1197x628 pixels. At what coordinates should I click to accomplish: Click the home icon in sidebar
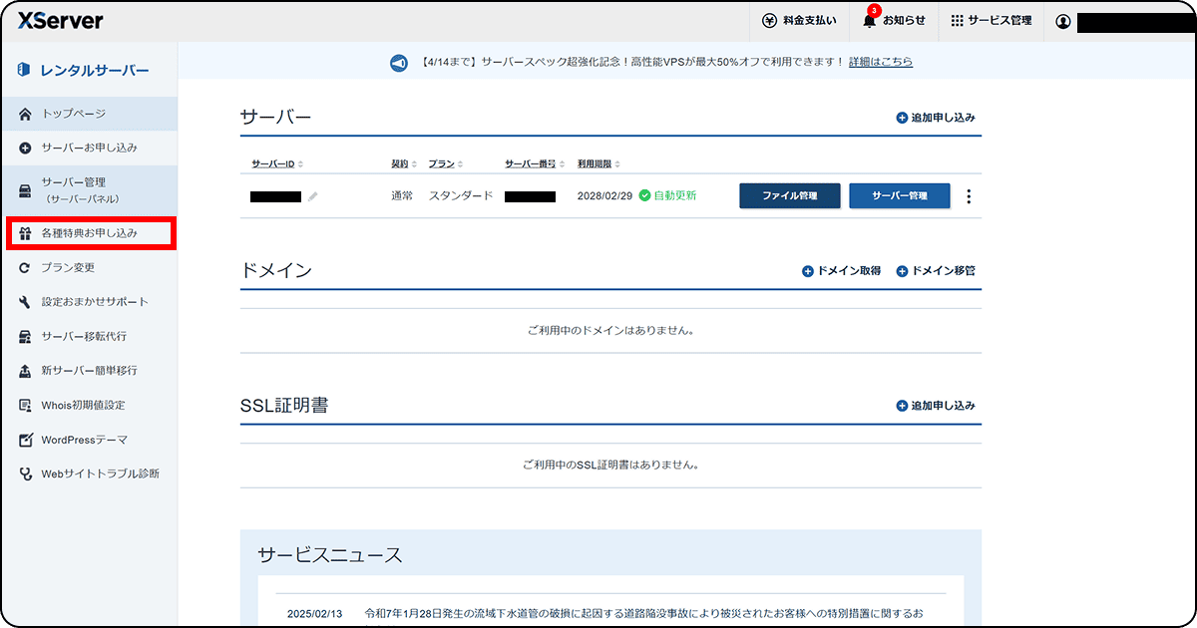26,114
